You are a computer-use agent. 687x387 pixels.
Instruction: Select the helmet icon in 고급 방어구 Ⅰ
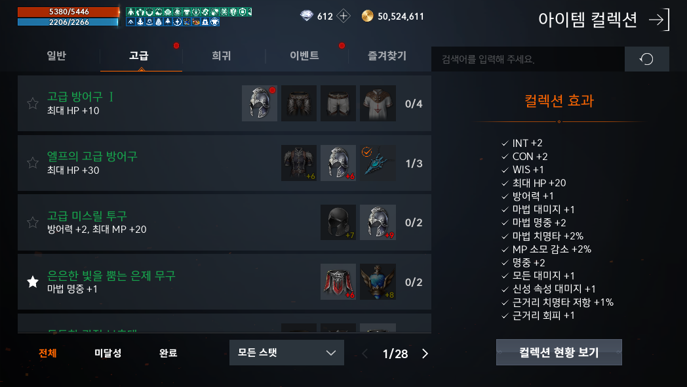click(260, 104)
